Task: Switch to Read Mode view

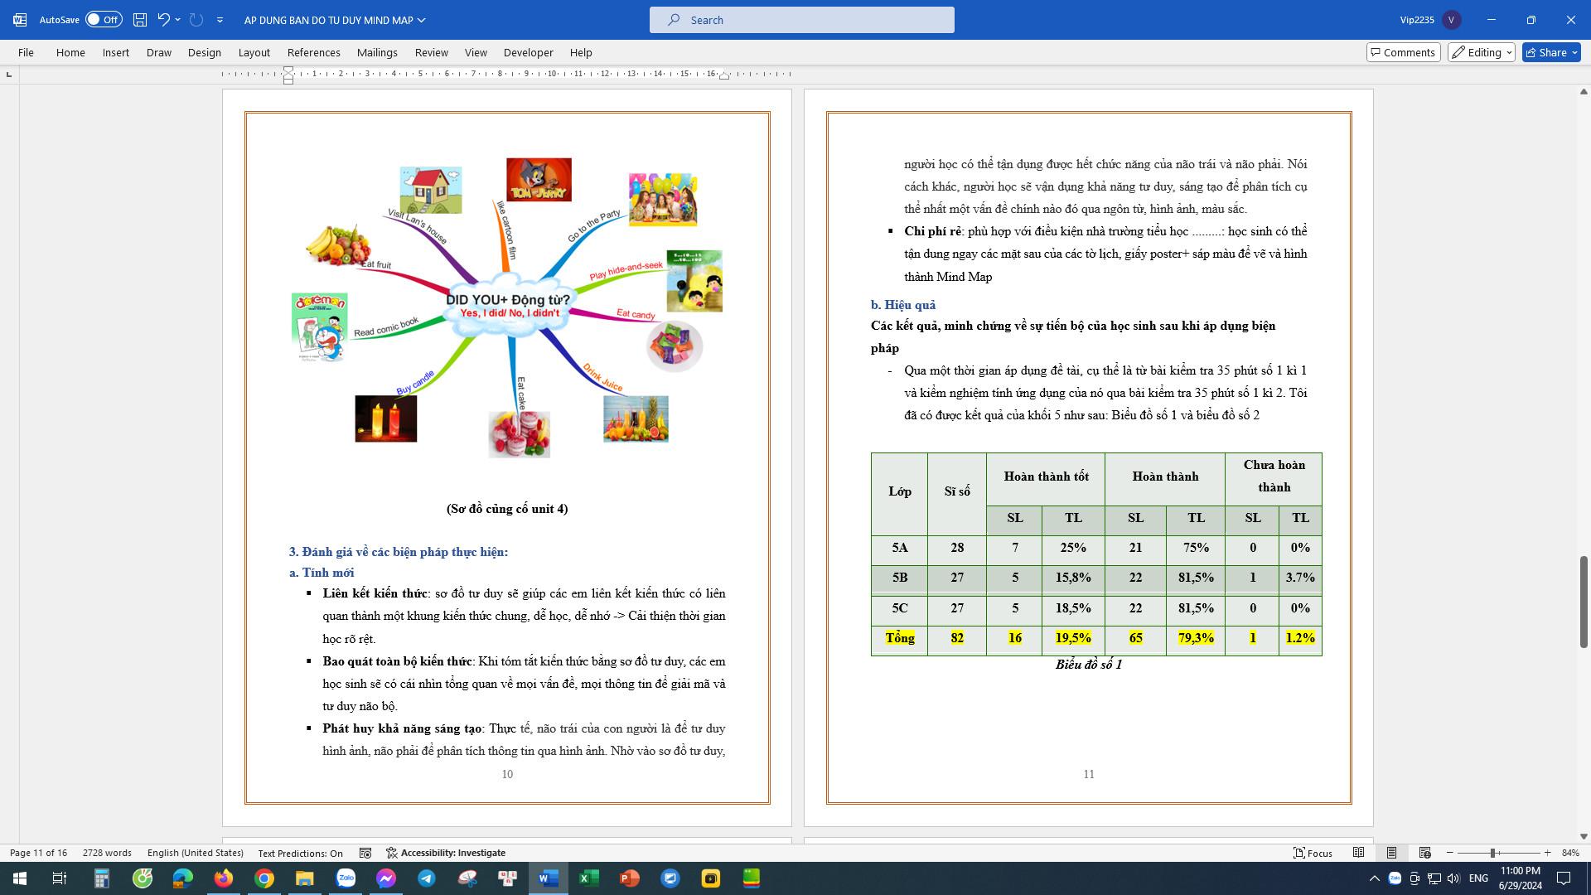Action: (x=1358, y=853)
